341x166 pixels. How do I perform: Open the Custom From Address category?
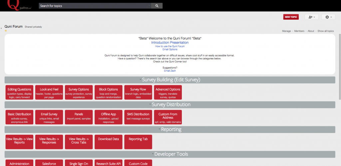168,117
